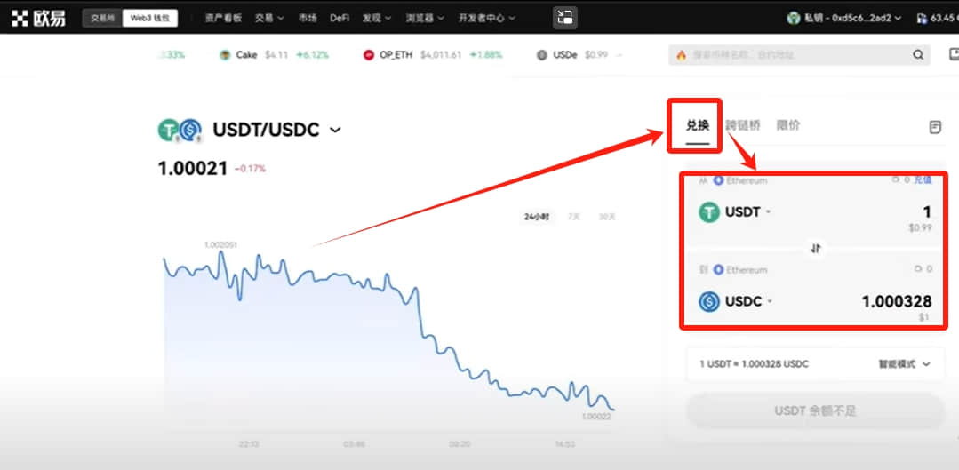Open the DeFi page
959x470 pixels.
pyautogui.click(x=340, y=19)
